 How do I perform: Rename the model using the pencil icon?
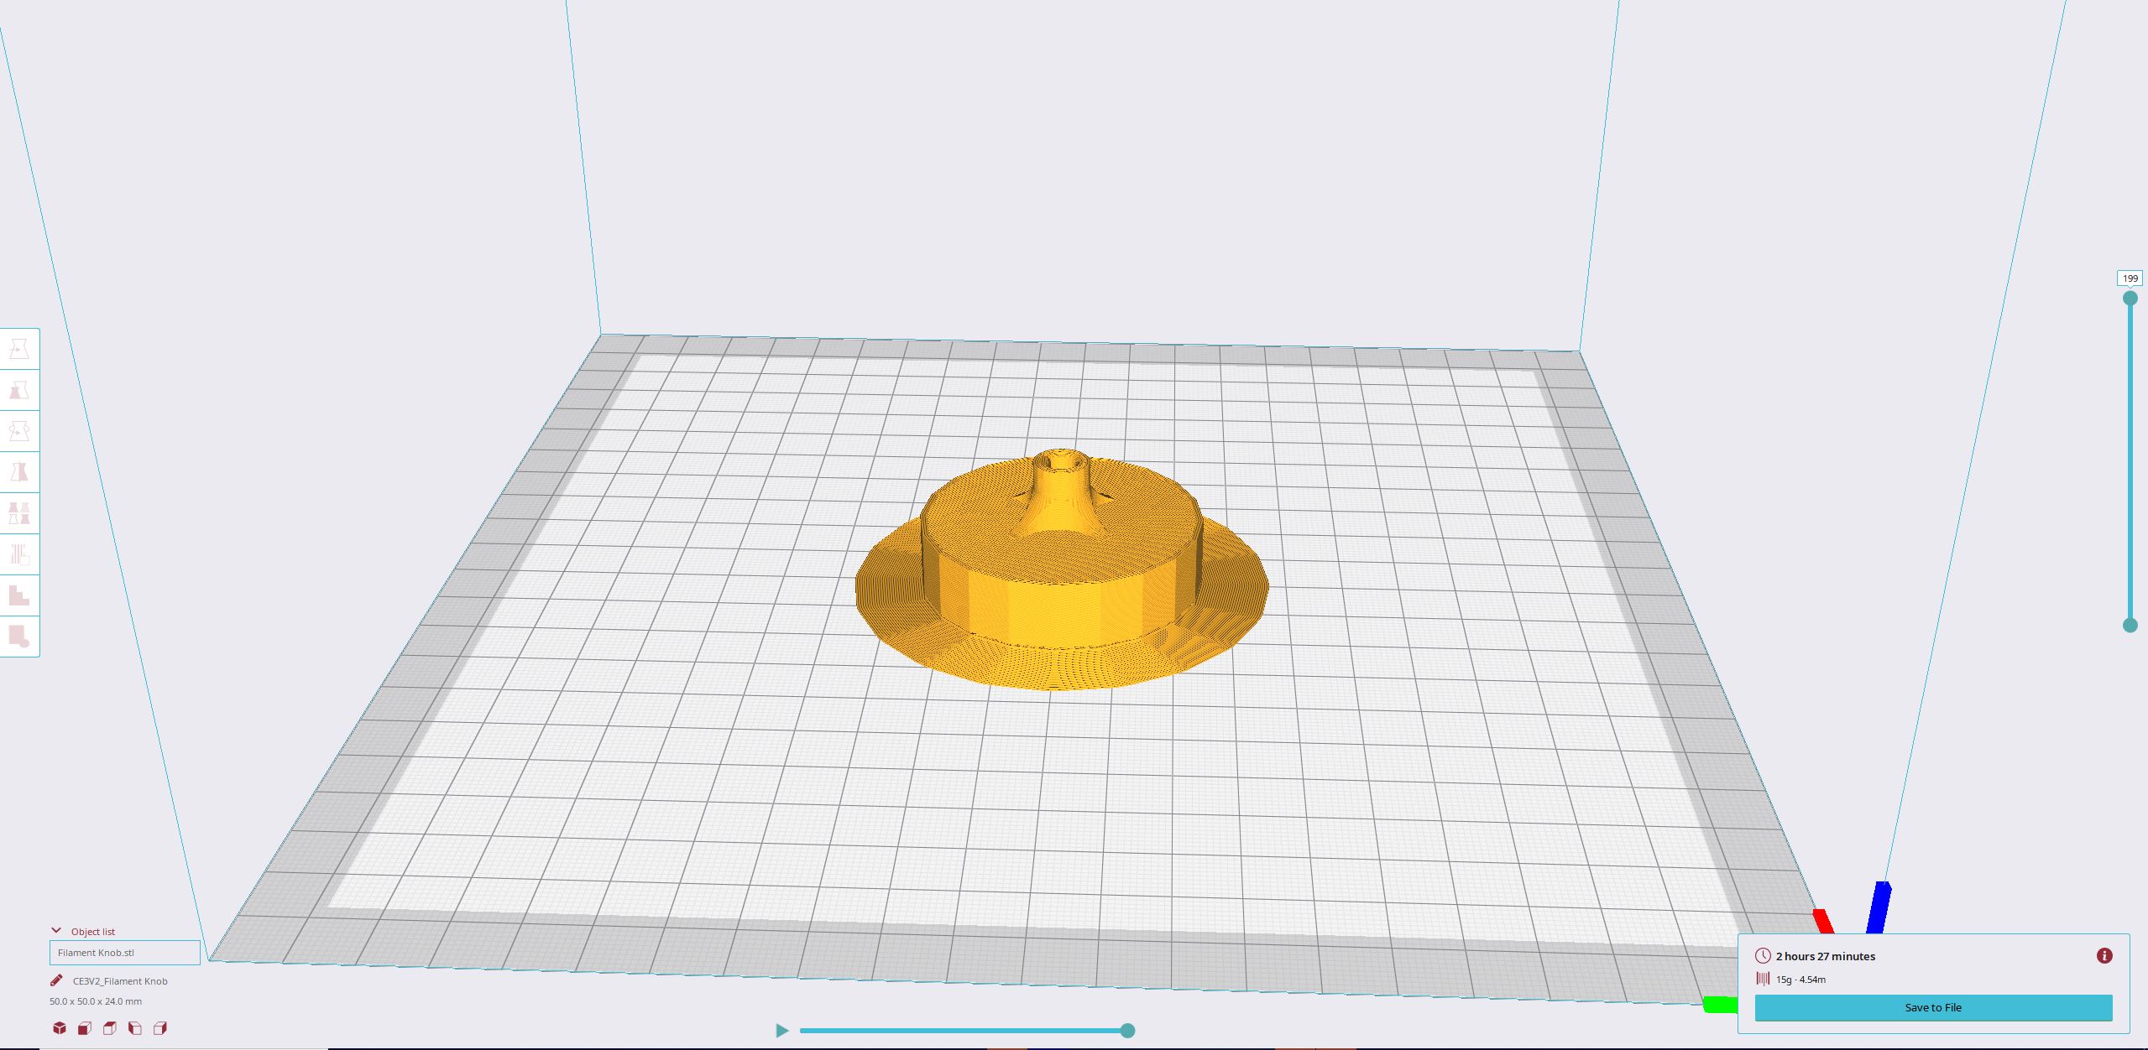(x=57, y=980)
